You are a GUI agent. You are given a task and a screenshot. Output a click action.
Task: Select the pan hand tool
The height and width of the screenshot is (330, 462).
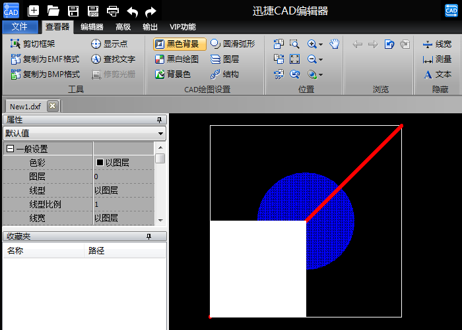pyautogui.click(x=335, y=44)
